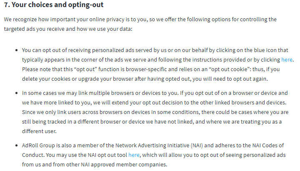
Task: Click the line beginning 'You can opt out of receiving'
Action: coord(155,50)
